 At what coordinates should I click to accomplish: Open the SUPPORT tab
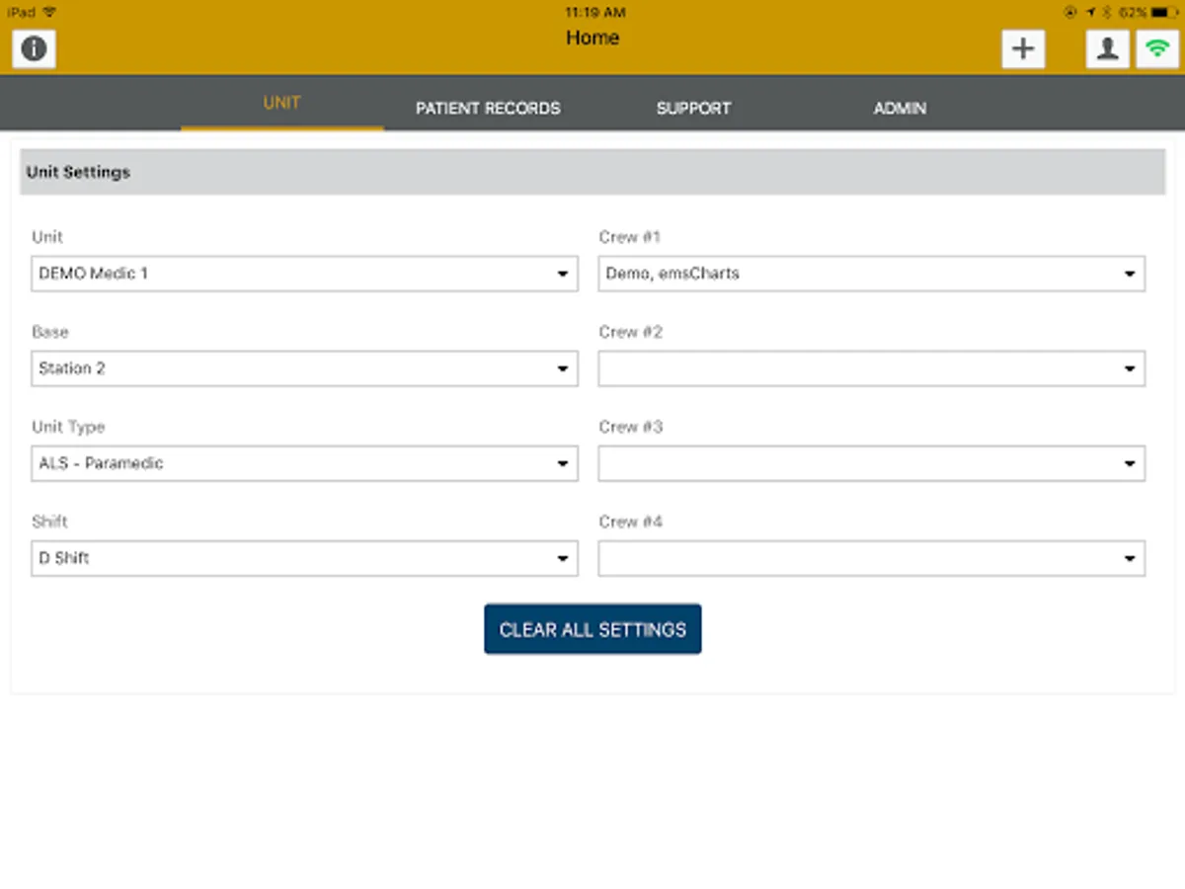pos(693,109)
